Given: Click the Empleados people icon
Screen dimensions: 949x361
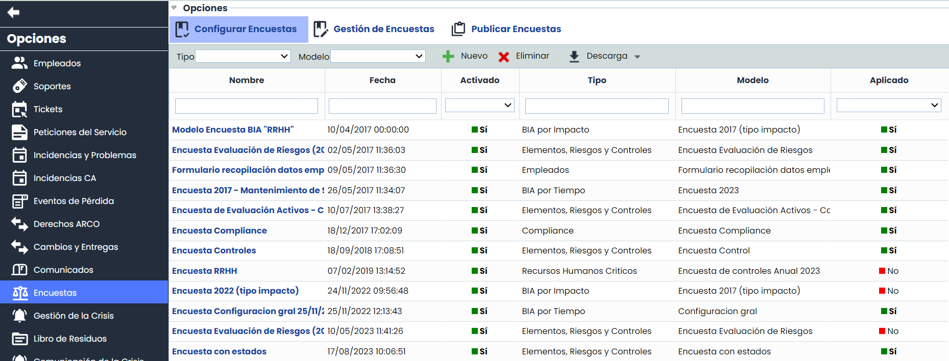Looking at the screenshot, I should [x=19, y=63].
